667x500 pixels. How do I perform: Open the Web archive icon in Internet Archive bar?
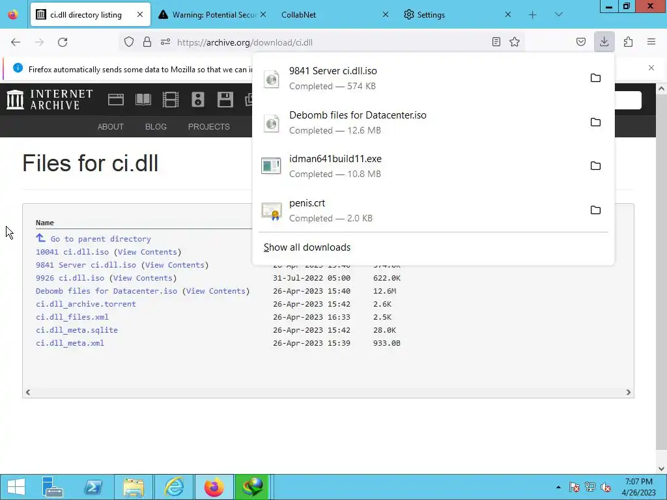116,100
